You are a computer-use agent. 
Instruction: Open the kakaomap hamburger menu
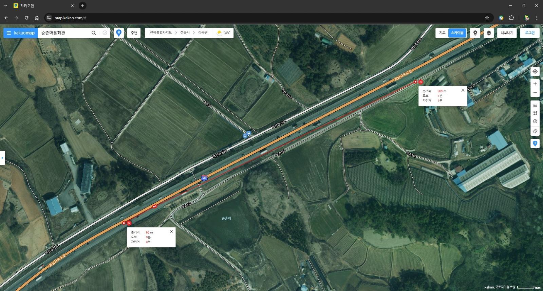[x=9, y=33]
